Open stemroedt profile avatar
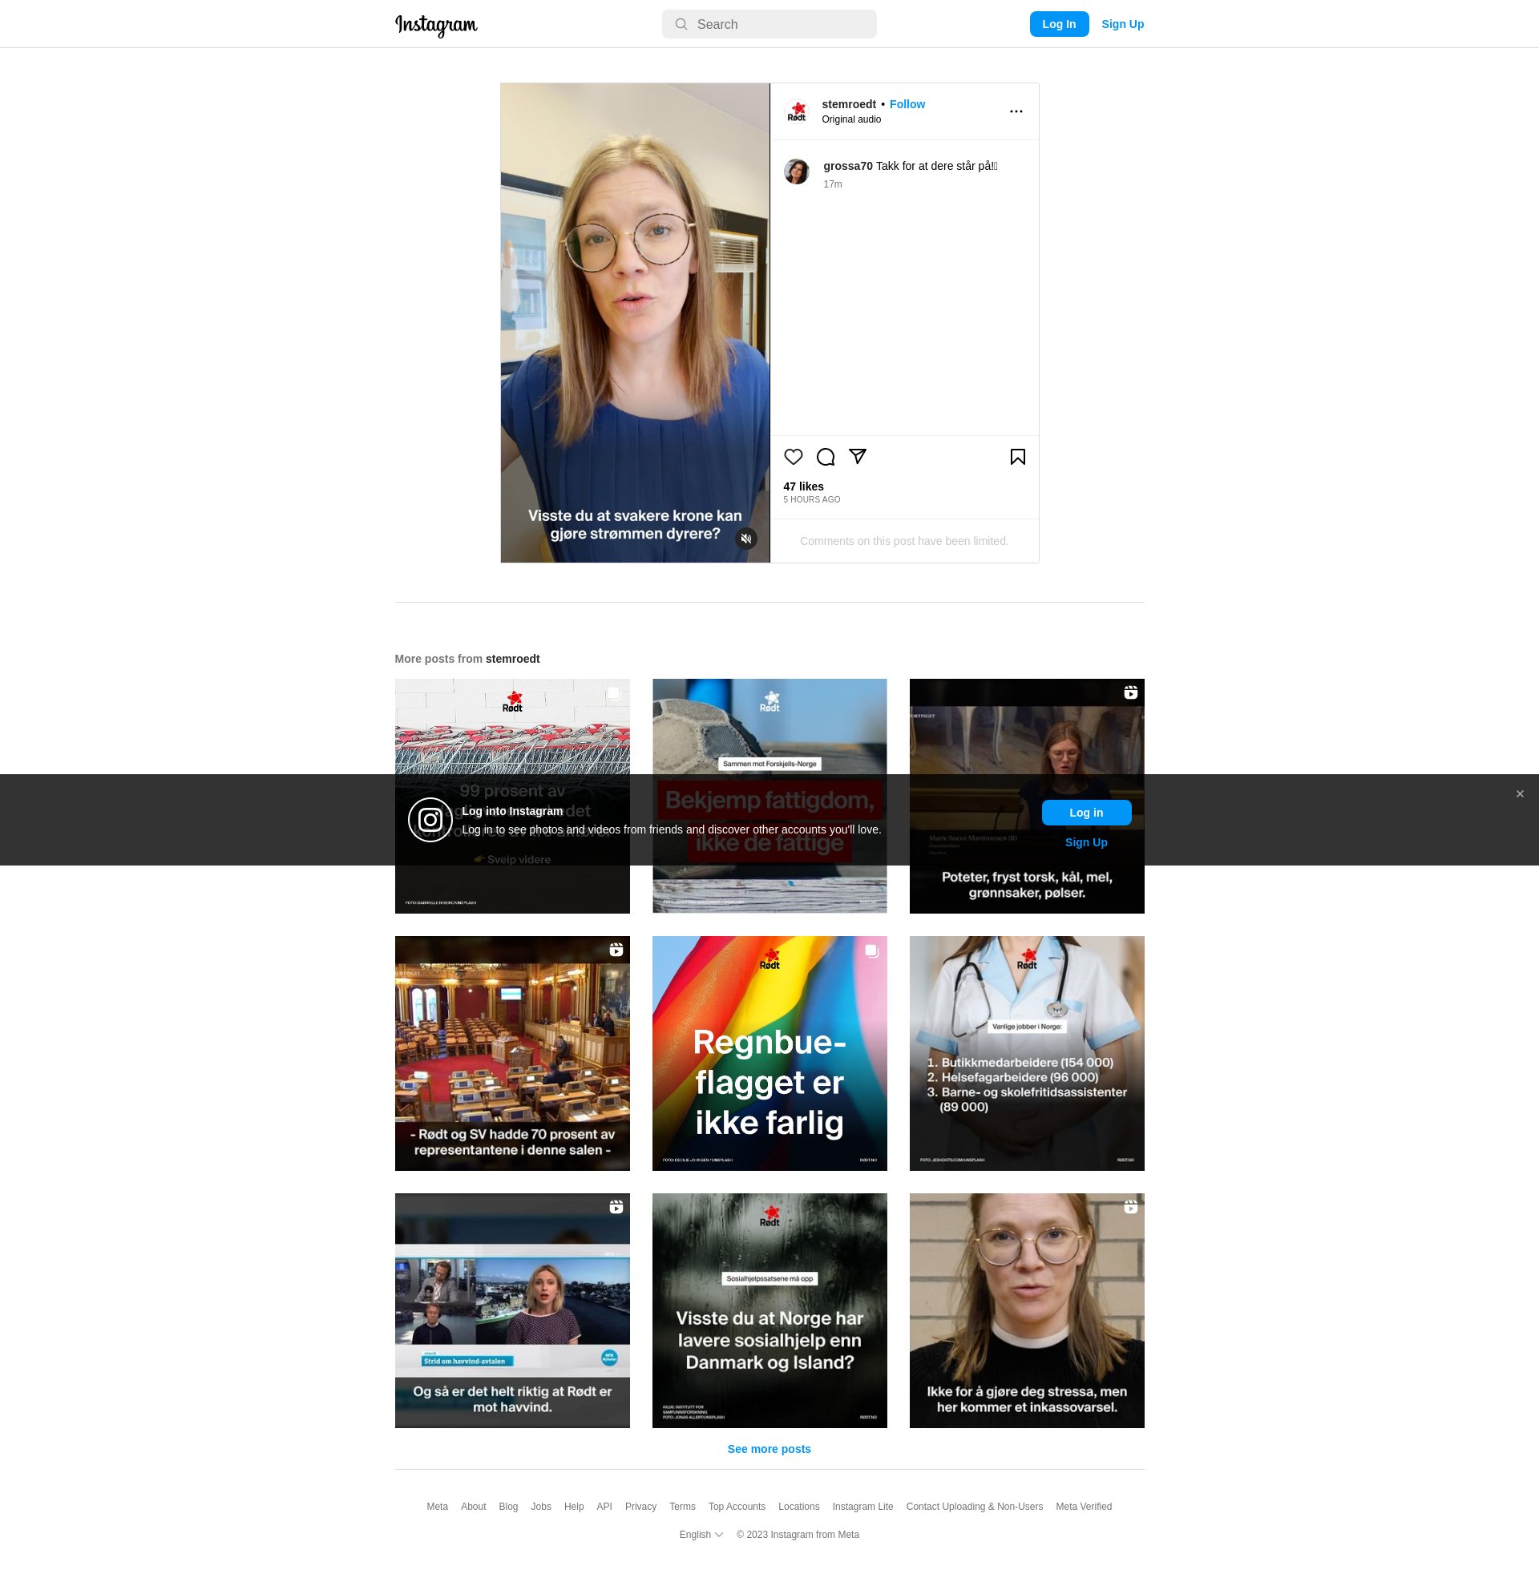The image size is (1539, 1590). [797, 111]
